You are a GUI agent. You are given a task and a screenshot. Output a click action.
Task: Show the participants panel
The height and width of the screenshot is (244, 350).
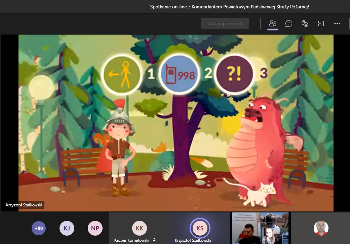273,23
